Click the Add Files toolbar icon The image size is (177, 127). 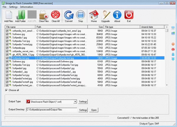(9, 15)
